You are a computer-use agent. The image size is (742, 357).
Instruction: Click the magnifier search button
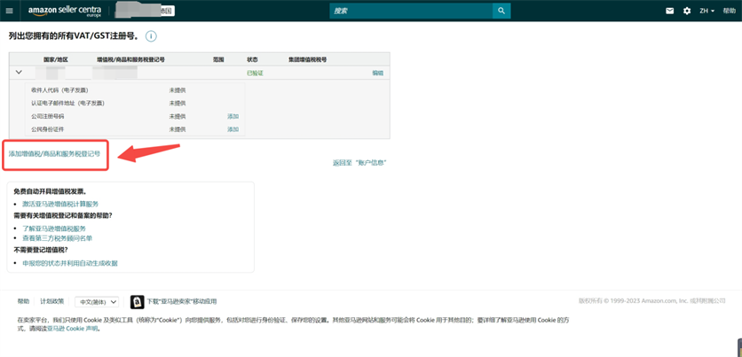tap(501, 11)
